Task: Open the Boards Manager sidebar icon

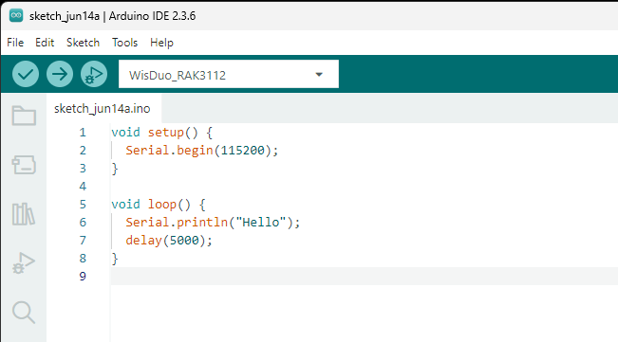Action: tap(24, 165)
